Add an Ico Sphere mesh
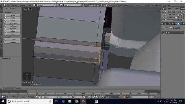This screenshot has width=185, height=104. point(12,26)
